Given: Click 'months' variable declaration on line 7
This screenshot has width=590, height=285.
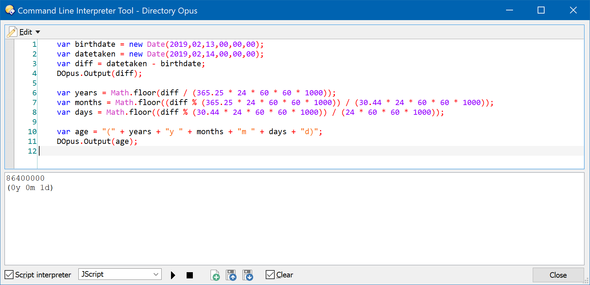Looking at the screenshot, I should (x=88, y=103).
